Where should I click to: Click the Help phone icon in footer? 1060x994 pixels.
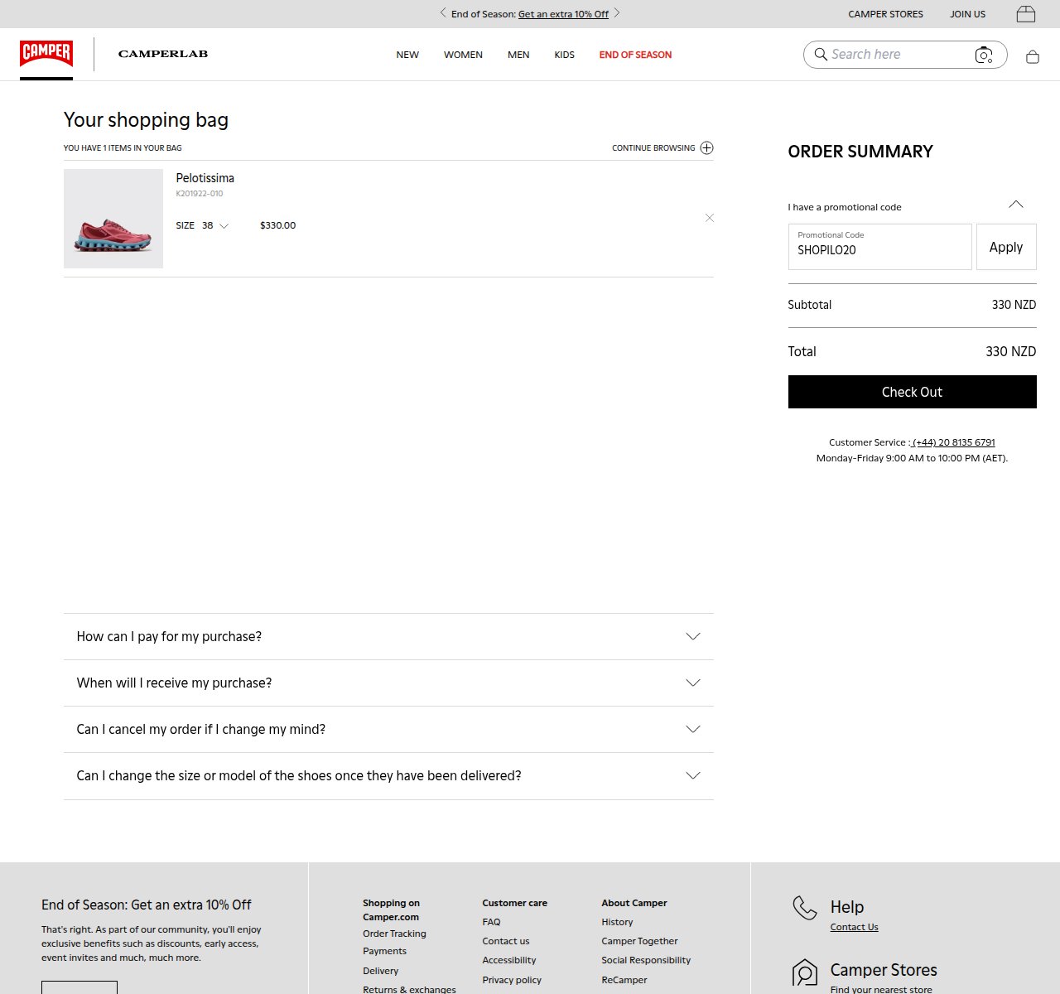(805, 908)
